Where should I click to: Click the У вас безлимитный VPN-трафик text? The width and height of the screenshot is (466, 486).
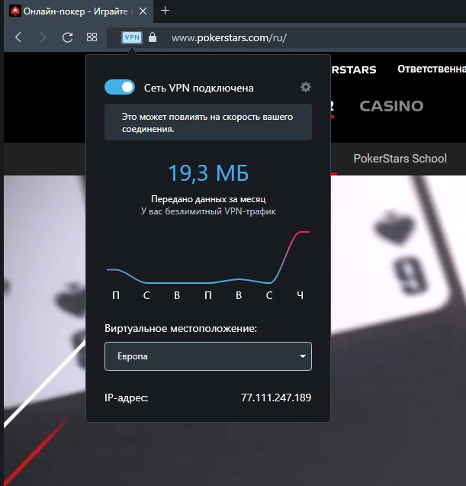[x=208, y=211]
